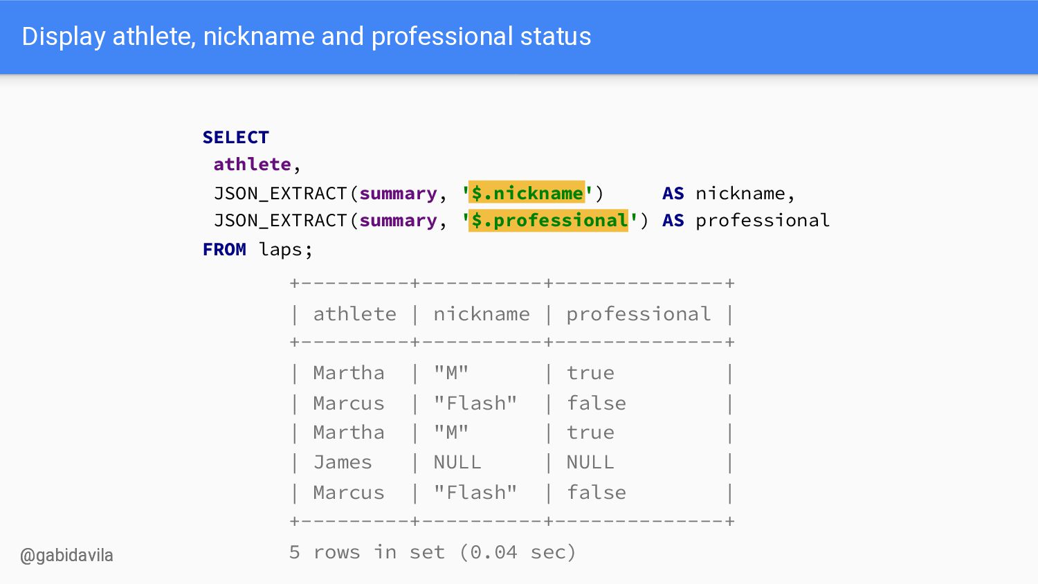Click 'AS nickname,' alias in the query
This screenshot has width=1038, height=584.
point(729,194)
